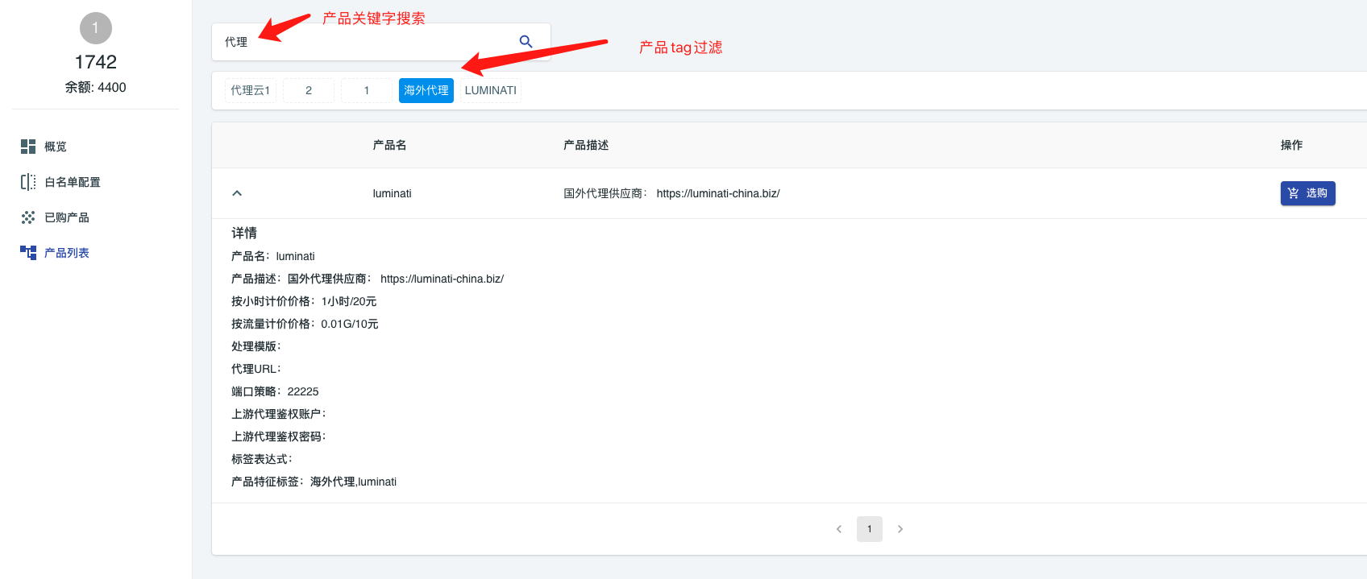Click the 上游代理鉴权密码 detail line
The image size is (1367, 579).
279,436
